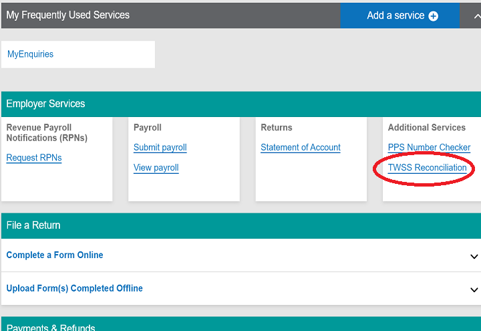Expand Complete a Form Online chevron

(x=474, y=256)
